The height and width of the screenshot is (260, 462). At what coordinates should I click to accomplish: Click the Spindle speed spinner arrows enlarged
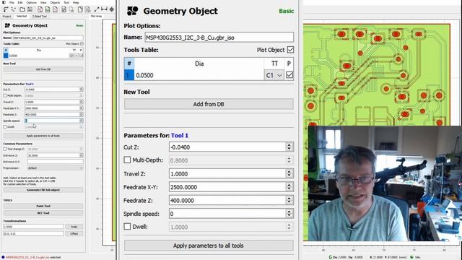[x=289, y=213]
